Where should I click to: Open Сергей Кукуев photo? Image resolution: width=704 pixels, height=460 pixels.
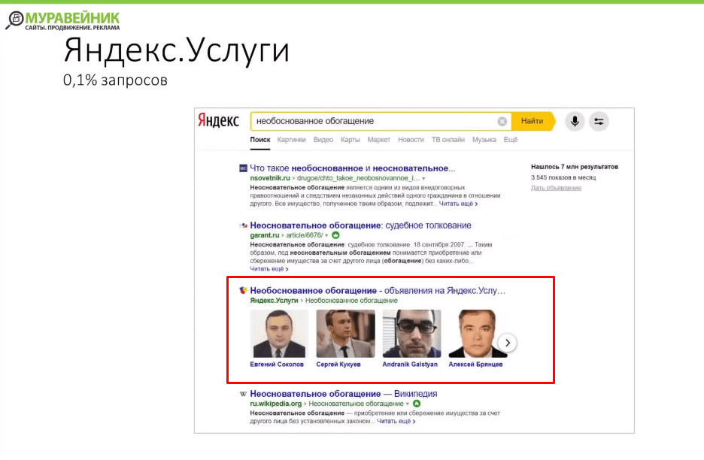pos(345,334)
